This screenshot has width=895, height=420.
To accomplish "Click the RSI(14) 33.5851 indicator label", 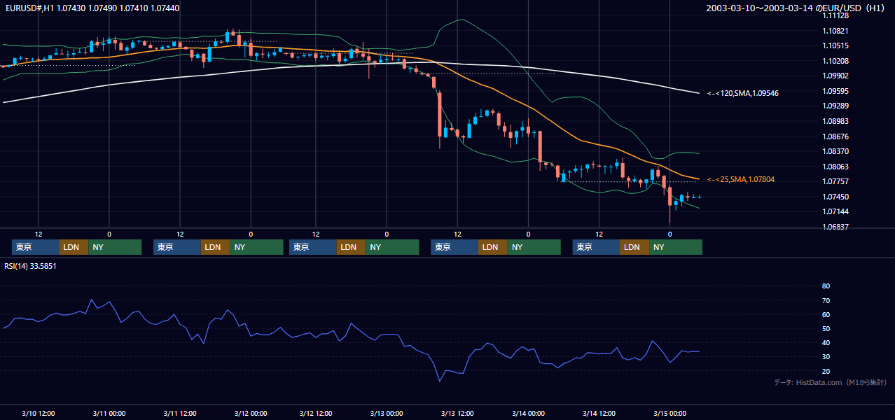I will [30, 266].
